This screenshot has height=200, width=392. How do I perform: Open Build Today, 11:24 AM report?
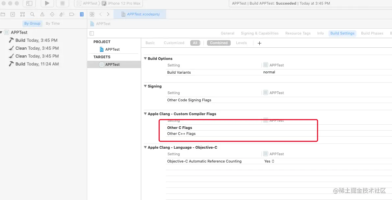click(37, 64)
